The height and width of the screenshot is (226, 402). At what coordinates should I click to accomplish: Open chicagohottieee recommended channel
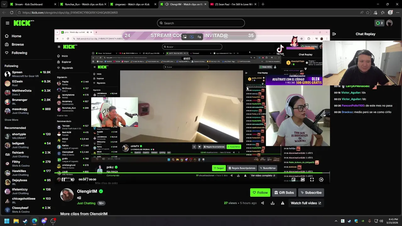(x=28, y=201)
